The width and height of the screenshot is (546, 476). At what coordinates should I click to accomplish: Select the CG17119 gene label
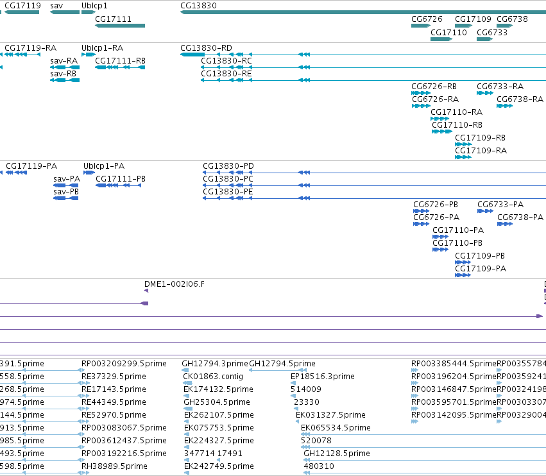[x=22, y=6]
